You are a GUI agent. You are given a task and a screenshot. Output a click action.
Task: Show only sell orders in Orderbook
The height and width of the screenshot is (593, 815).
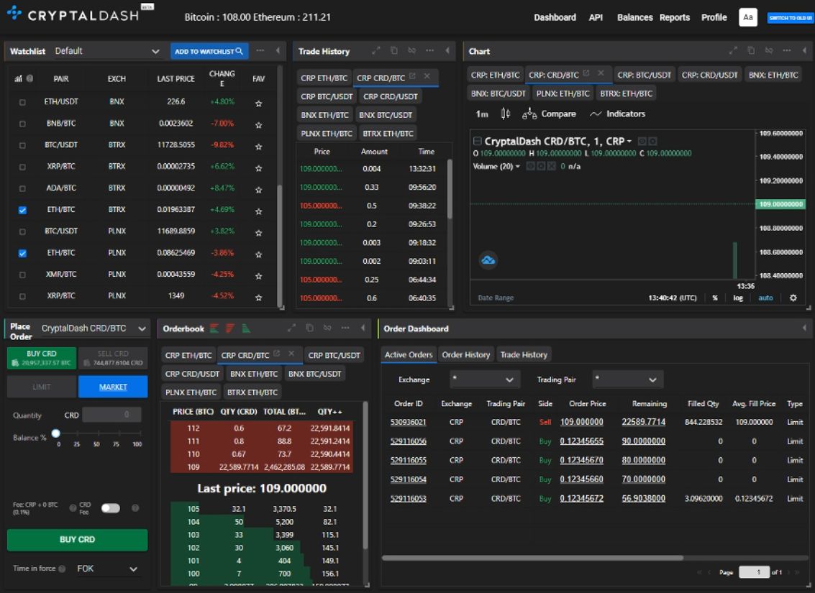click(230, 328)
